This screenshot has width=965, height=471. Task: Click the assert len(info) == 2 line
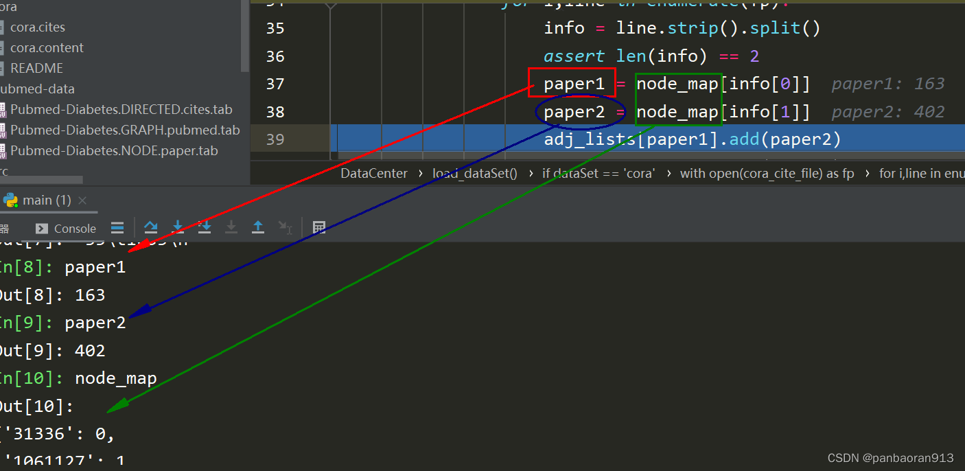pos(651,56)
